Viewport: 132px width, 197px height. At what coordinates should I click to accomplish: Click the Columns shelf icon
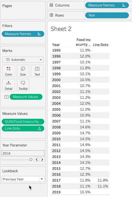click(x=51, y=5)
